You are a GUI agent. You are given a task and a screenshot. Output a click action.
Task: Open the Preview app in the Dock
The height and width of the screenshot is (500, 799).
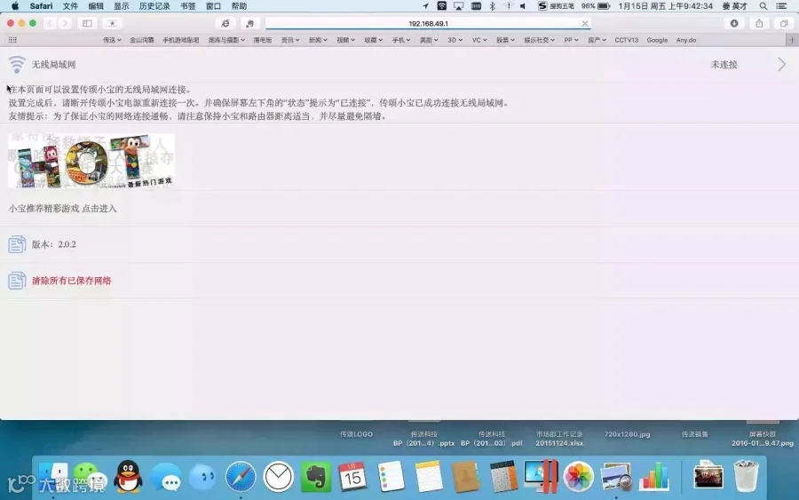click(x=616, y=477)
